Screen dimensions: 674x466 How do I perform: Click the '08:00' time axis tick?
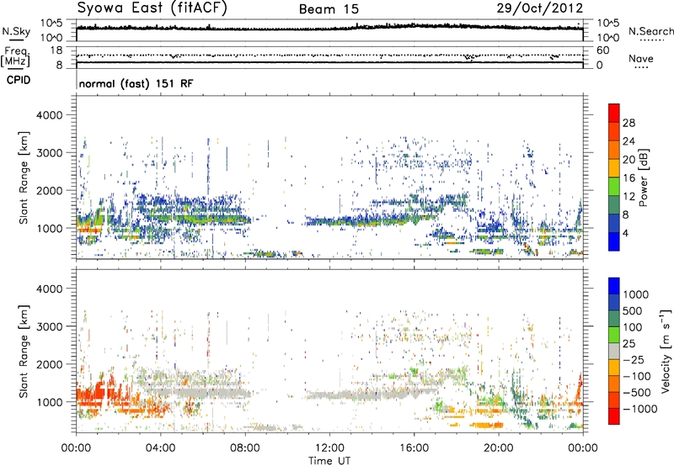245,447
